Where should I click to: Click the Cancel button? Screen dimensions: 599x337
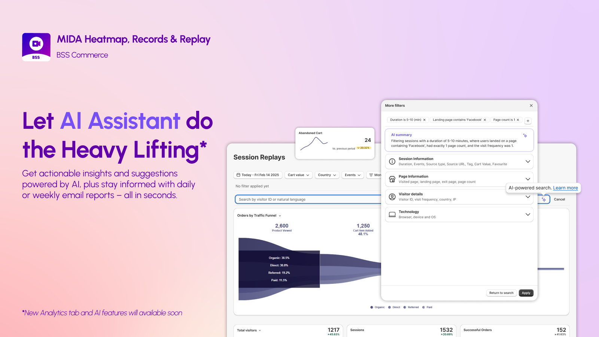tap(559, 200)
